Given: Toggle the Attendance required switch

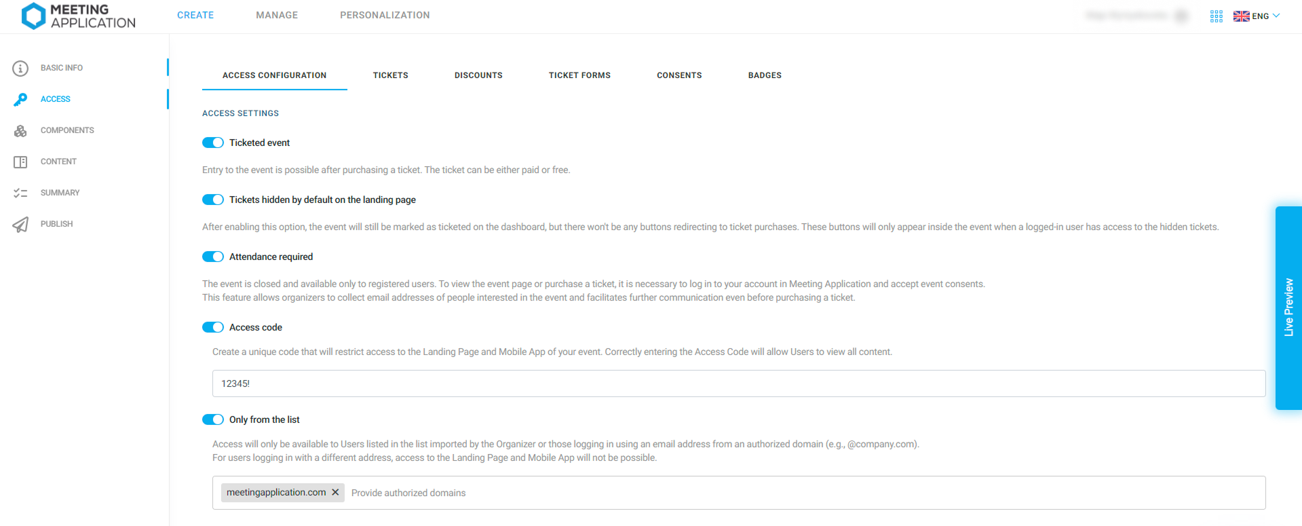Looking at the screenshot, I should click(x=213, y=257).
